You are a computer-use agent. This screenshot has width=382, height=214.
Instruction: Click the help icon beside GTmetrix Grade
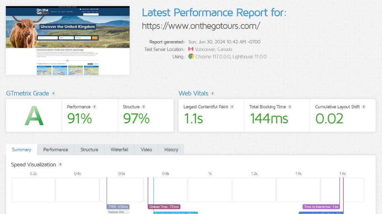pos(53,94)
